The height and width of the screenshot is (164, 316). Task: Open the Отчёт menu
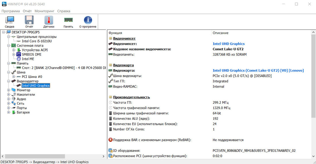pos(27,11)
